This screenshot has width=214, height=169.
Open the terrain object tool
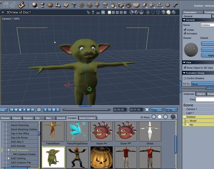point(89,5)
